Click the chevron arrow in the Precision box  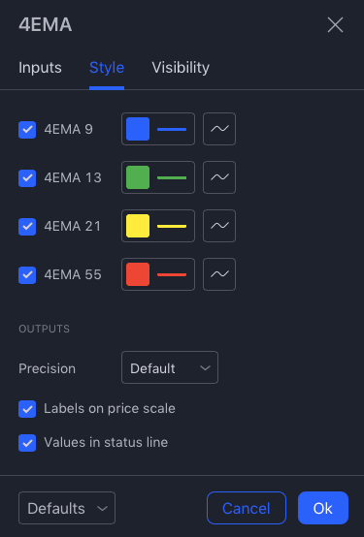(205, 368)
